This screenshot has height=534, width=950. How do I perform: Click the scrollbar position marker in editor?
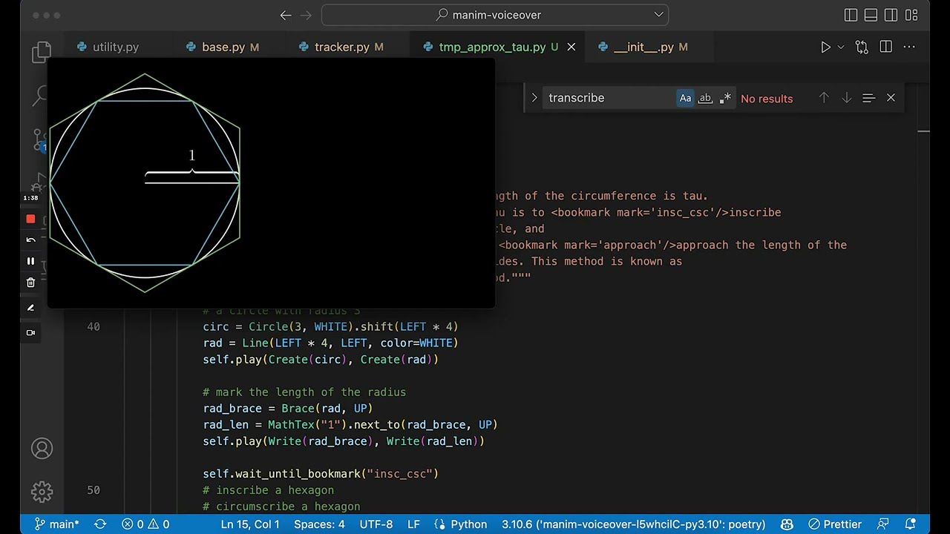point(923,131)
